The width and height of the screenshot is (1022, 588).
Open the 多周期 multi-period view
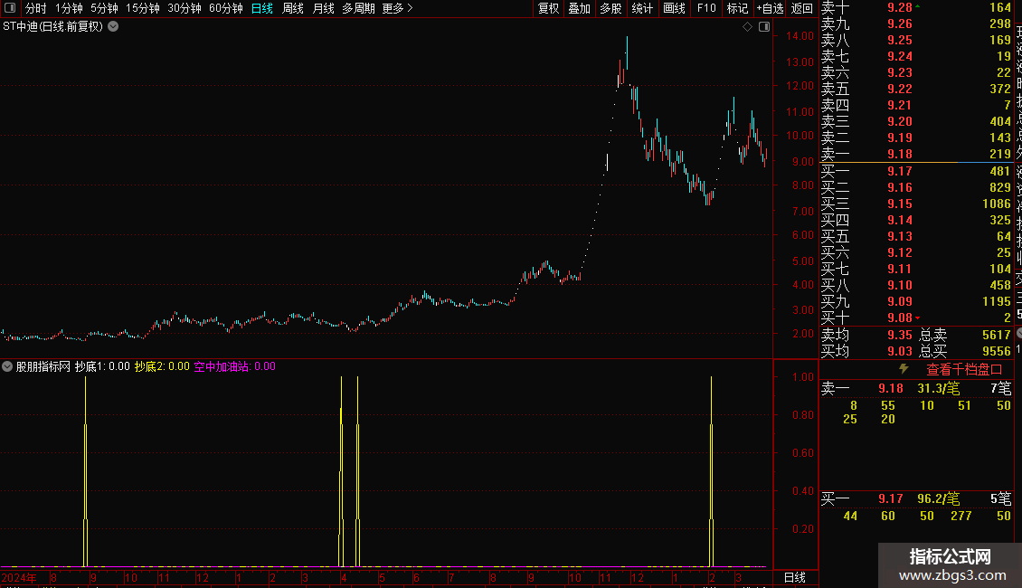(358, 8)
